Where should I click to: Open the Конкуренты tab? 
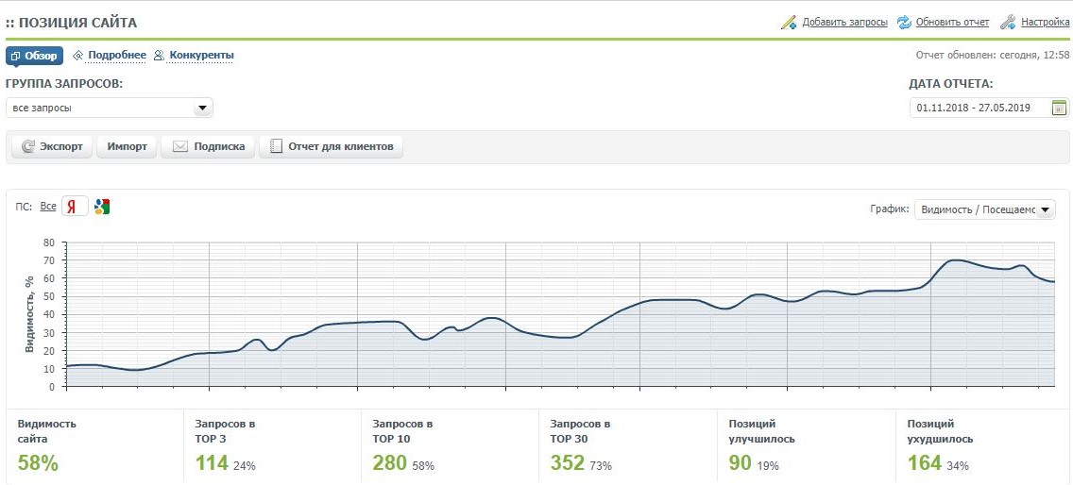[x=201, y=56]
